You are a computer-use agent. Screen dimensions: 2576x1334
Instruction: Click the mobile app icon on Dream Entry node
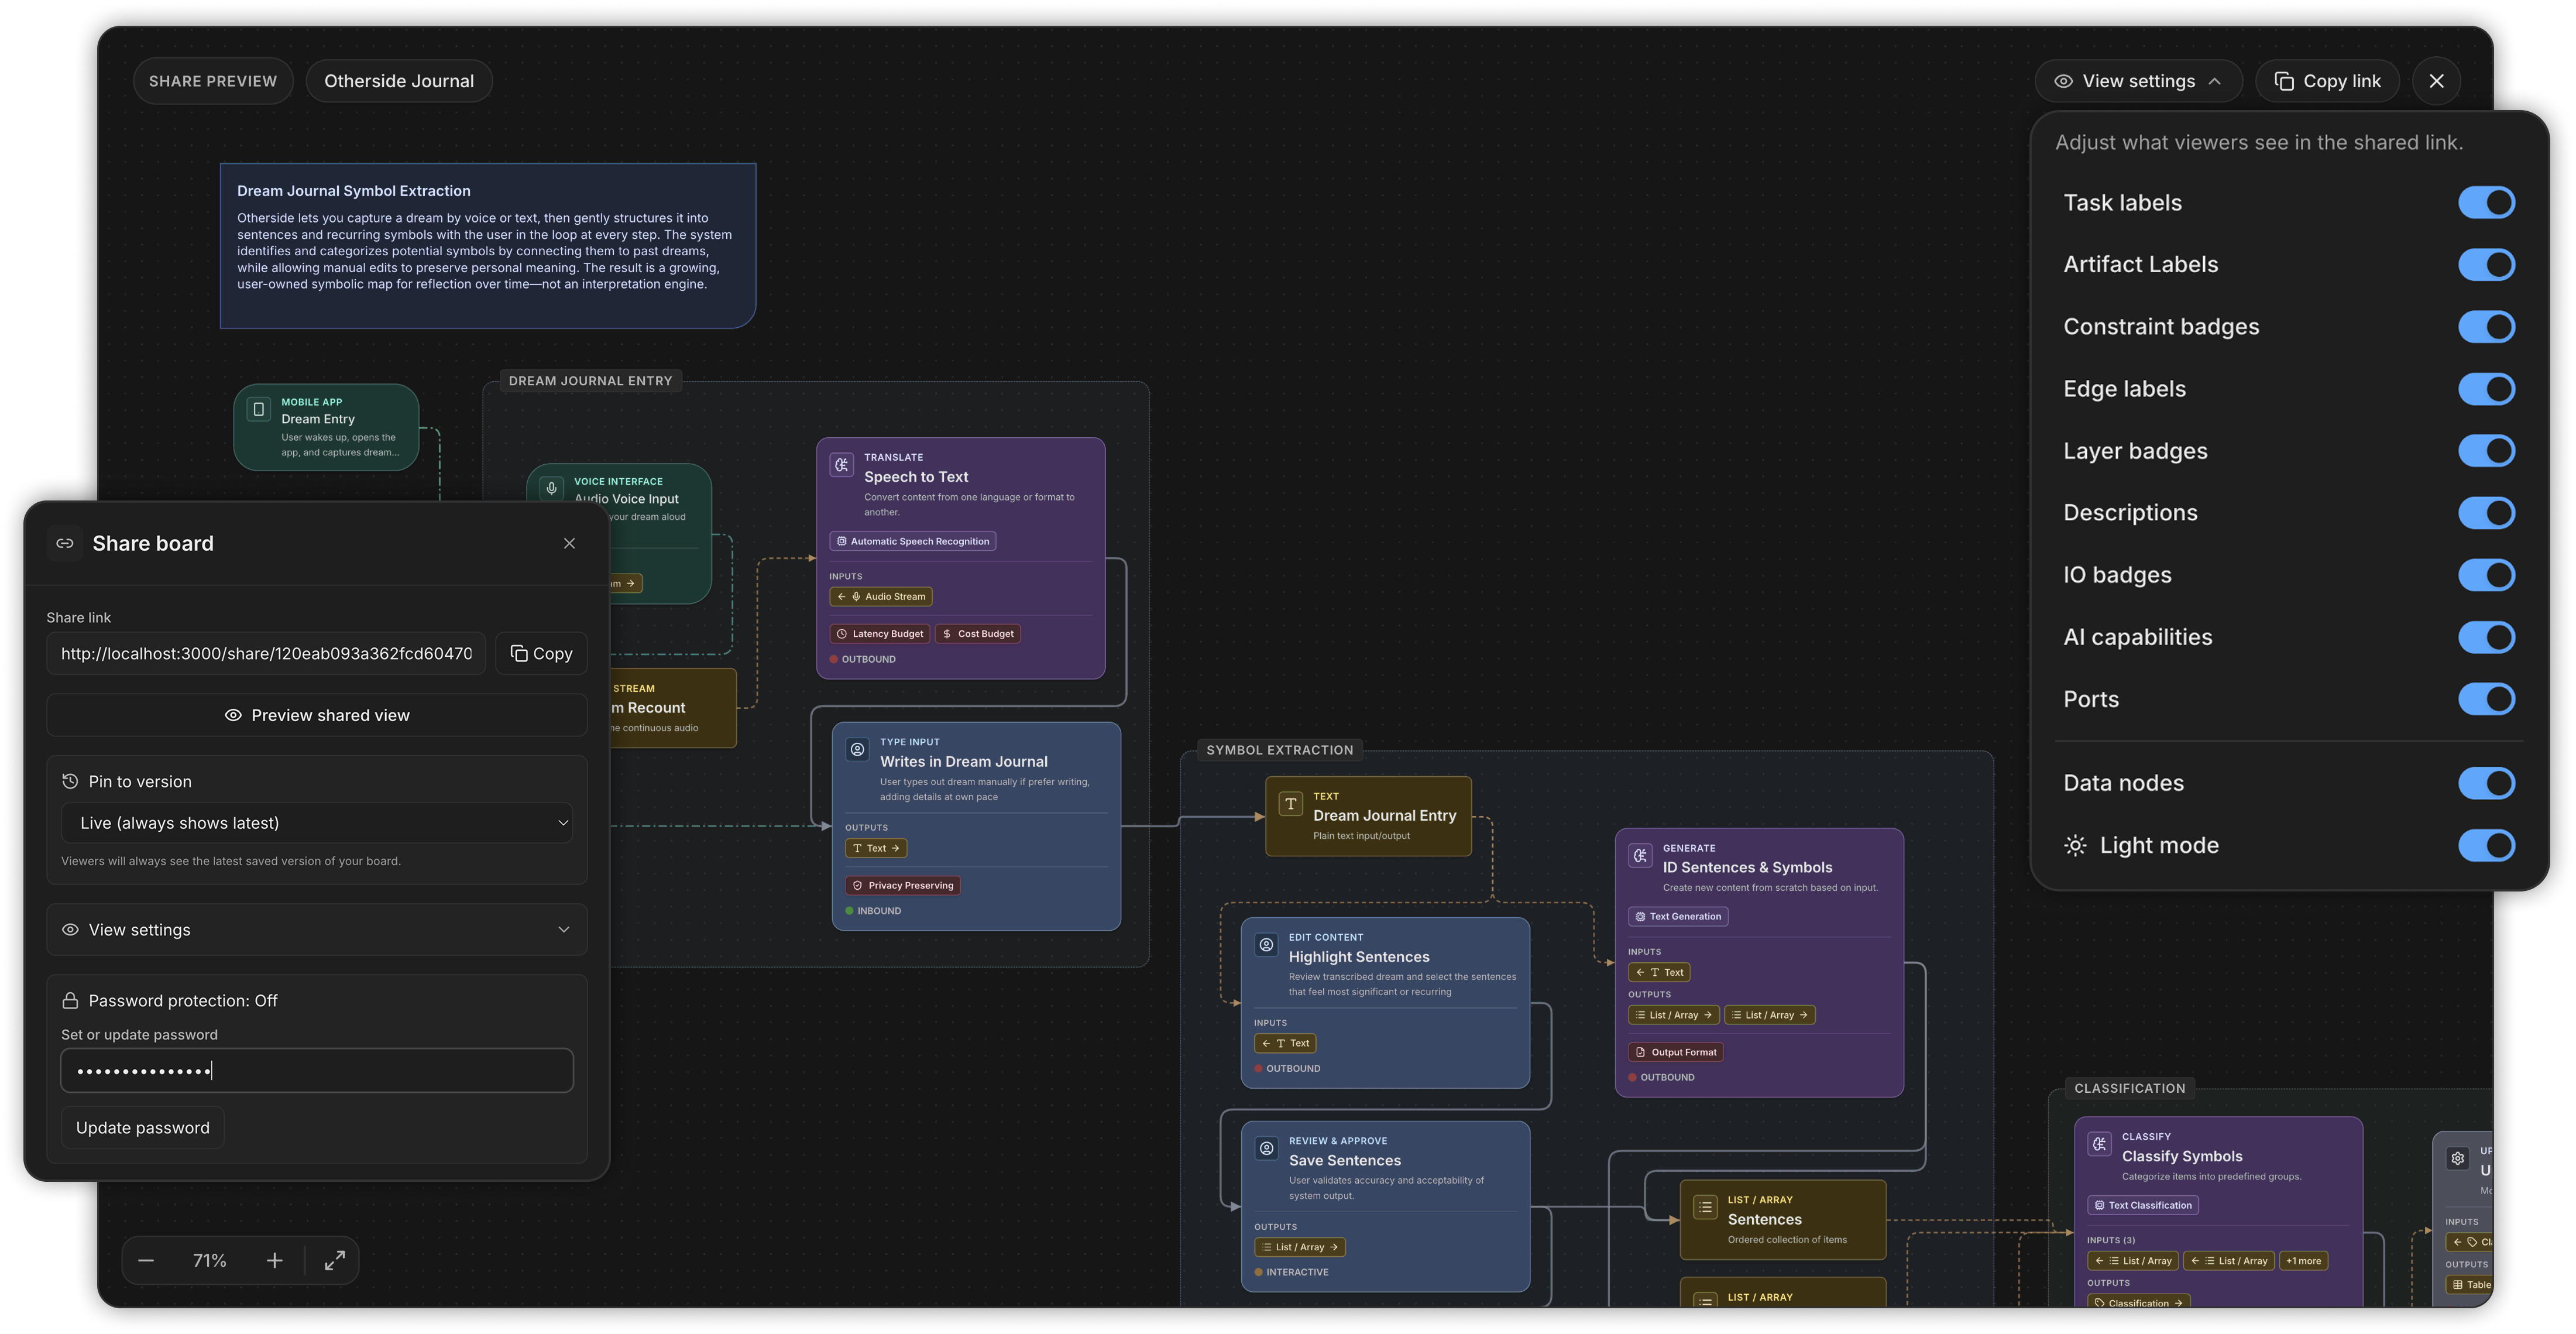(259, 409)
